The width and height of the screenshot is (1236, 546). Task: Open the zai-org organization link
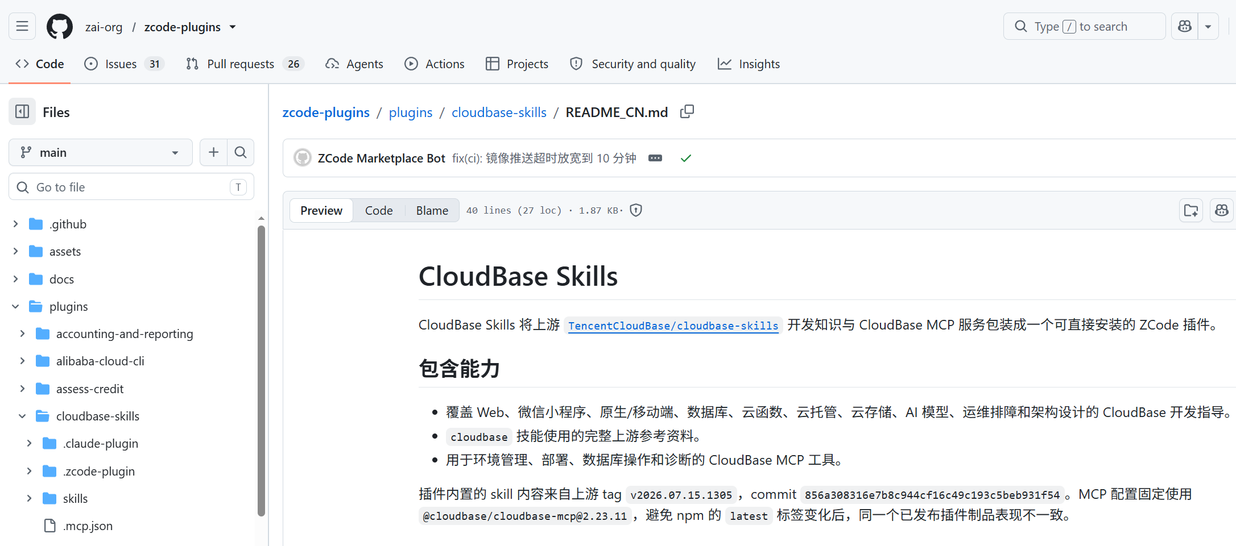tap(104, 27)
